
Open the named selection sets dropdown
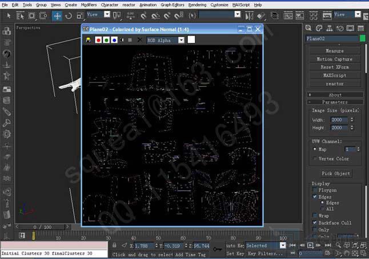pyautogui.click(x=238, y=15)
